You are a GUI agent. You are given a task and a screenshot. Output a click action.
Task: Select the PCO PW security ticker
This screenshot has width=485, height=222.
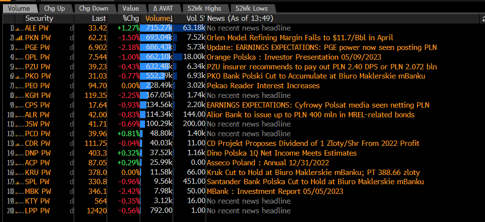(37, 134)
